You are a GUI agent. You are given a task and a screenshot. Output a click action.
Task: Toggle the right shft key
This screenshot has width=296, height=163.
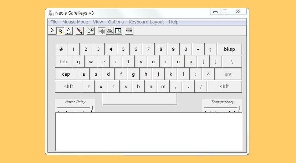point(224,87)
